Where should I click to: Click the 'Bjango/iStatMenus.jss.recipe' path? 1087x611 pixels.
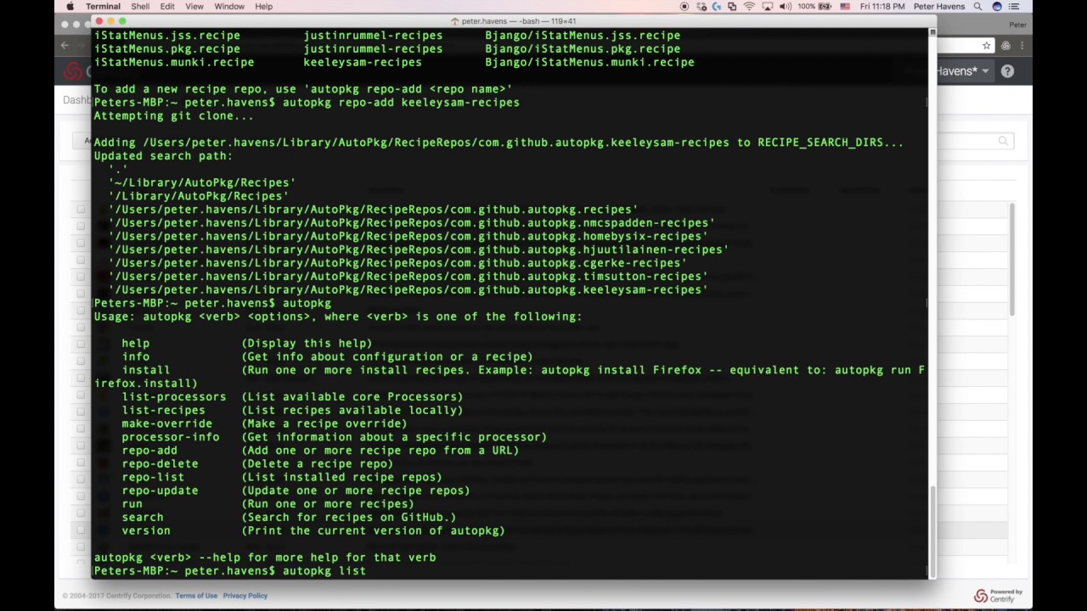tap(583, 36)
